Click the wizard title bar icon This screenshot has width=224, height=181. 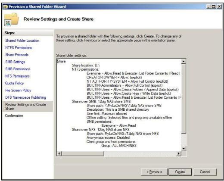6,7
